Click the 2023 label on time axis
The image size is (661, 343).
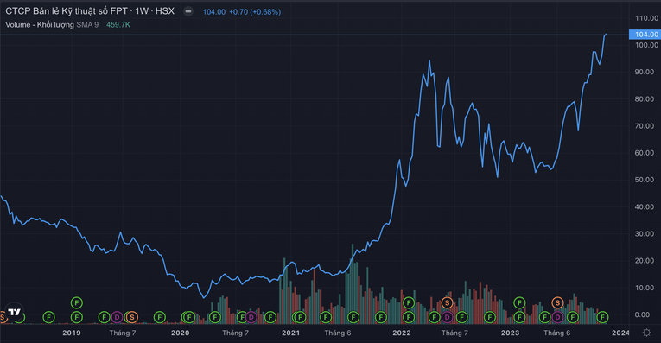pyautogui.click(x=510, y=333)
